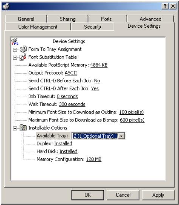Click the Installable Options folder icon
The height and width of the screenshot is (205, 179).
coord(23,128)
